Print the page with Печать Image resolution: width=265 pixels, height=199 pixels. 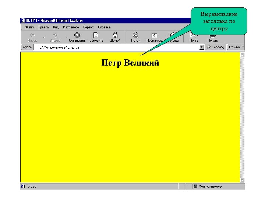213,38
